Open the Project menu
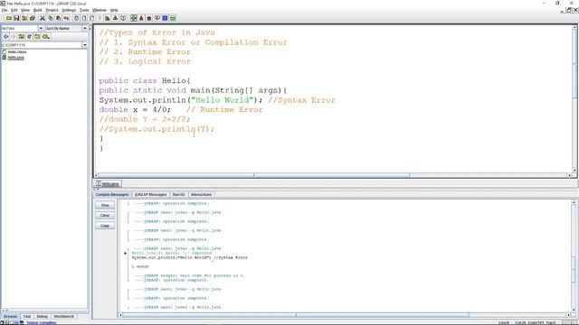The image size is (579, 325). [52, 10]
